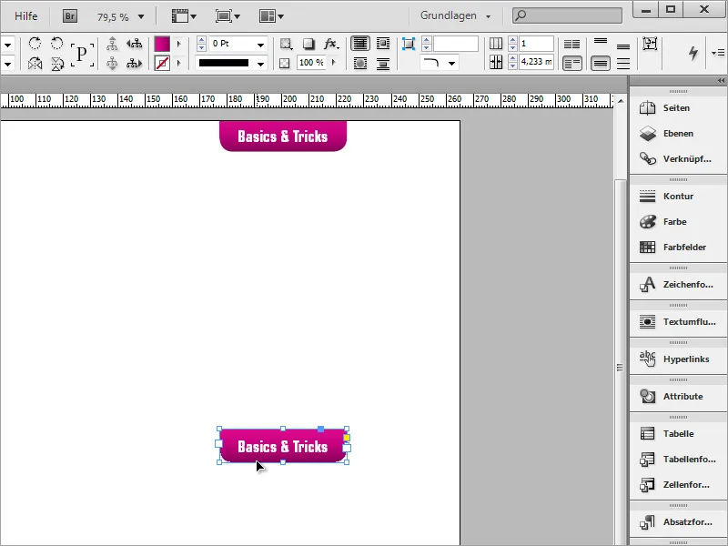Click the magenta fill color swatch
The width and height of the screenshot is (728, 546).
pos(162,44)
